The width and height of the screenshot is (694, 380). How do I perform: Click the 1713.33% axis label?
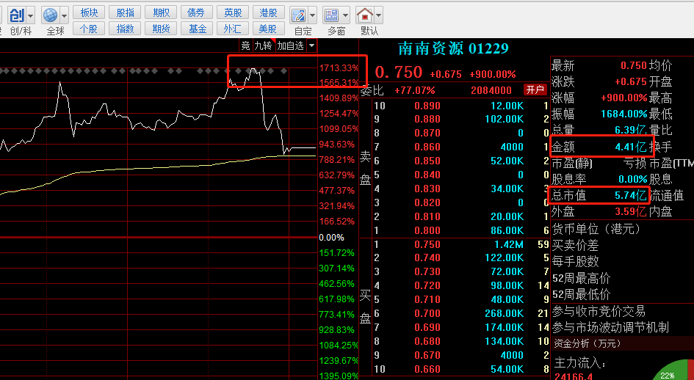(338, 67)
